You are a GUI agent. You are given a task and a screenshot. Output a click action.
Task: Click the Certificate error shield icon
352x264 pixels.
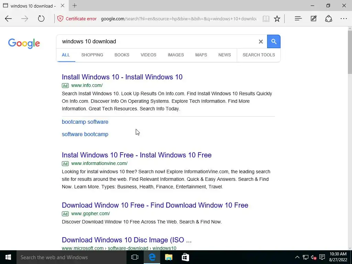(x=60, y=19)
